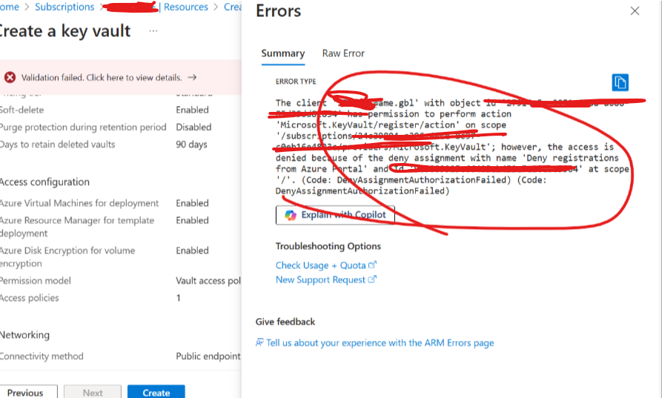The image size is (662, 398).
Task: Switch to the Raw Error tab
Action: pos(343,53)
